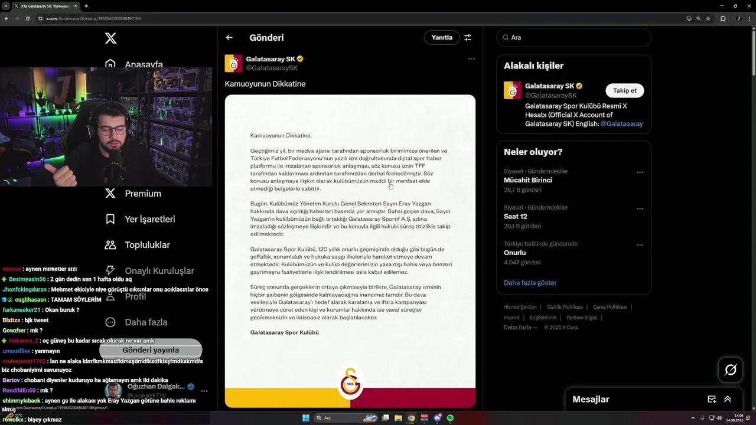Open Chrome from the taskbar
The width and height of the screenshot is (756, 425).
(412, 418)
